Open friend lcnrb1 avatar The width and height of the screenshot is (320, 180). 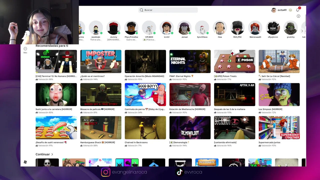pos(167,28)
